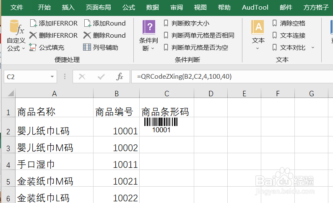Select cell containing 10011

pos(116,162)
